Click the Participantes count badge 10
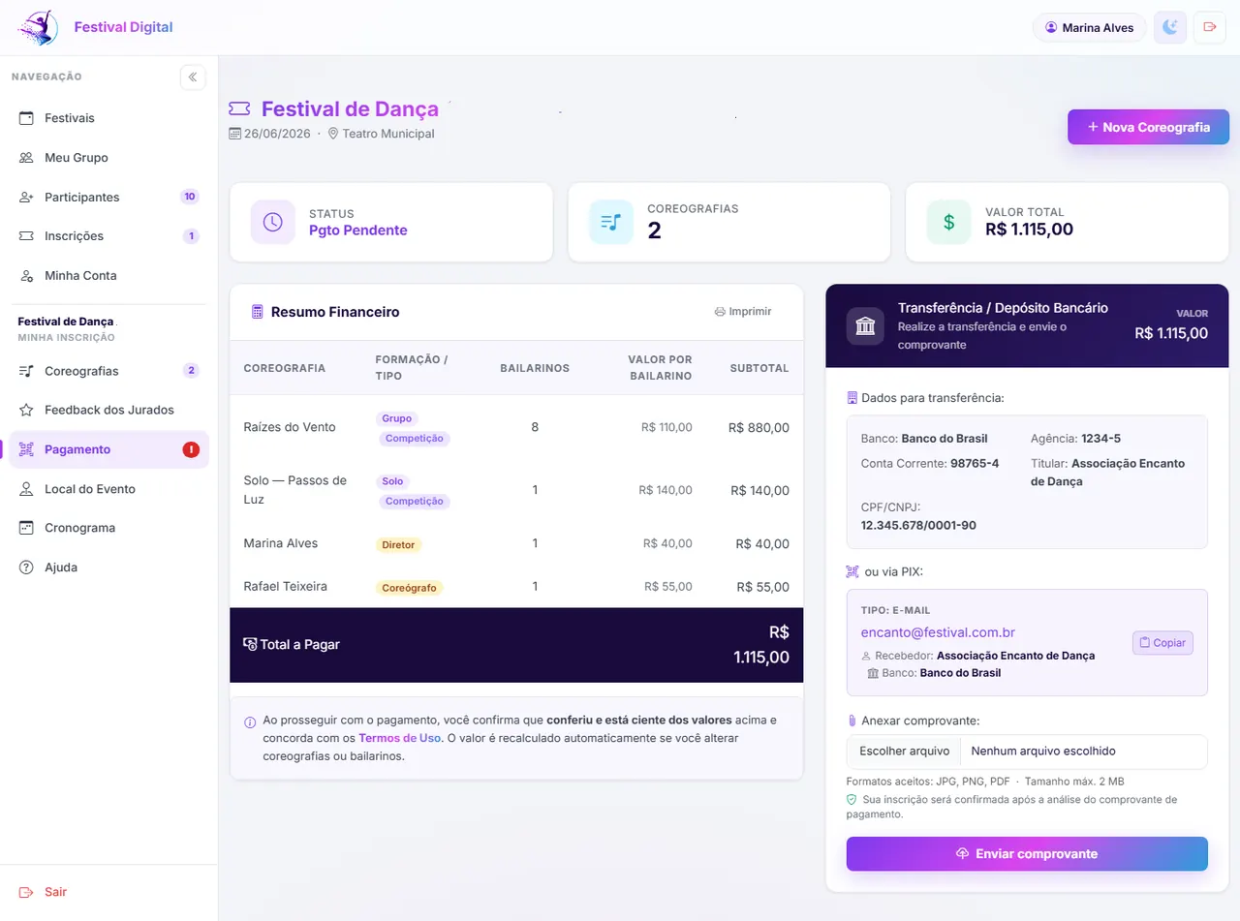The height and width of the screenshot is (921, 1240). 190,197
